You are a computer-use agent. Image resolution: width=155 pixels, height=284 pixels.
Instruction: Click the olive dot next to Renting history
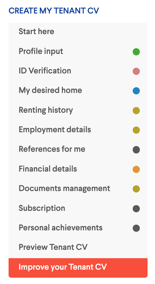pyautogui.click(x=136, y=110)
